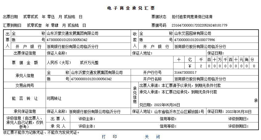Select bank code 316473000017
The image size is (261, 140).
pos(185,72)
